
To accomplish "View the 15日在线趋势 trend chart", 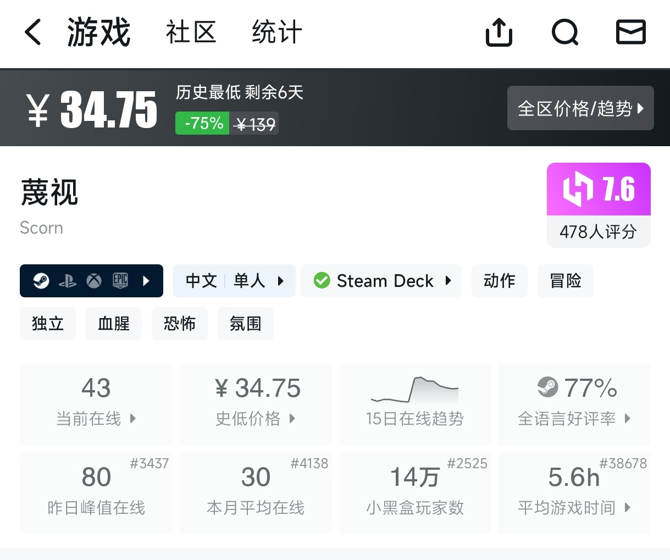I will pyautogui.click(x=415, y=404).
